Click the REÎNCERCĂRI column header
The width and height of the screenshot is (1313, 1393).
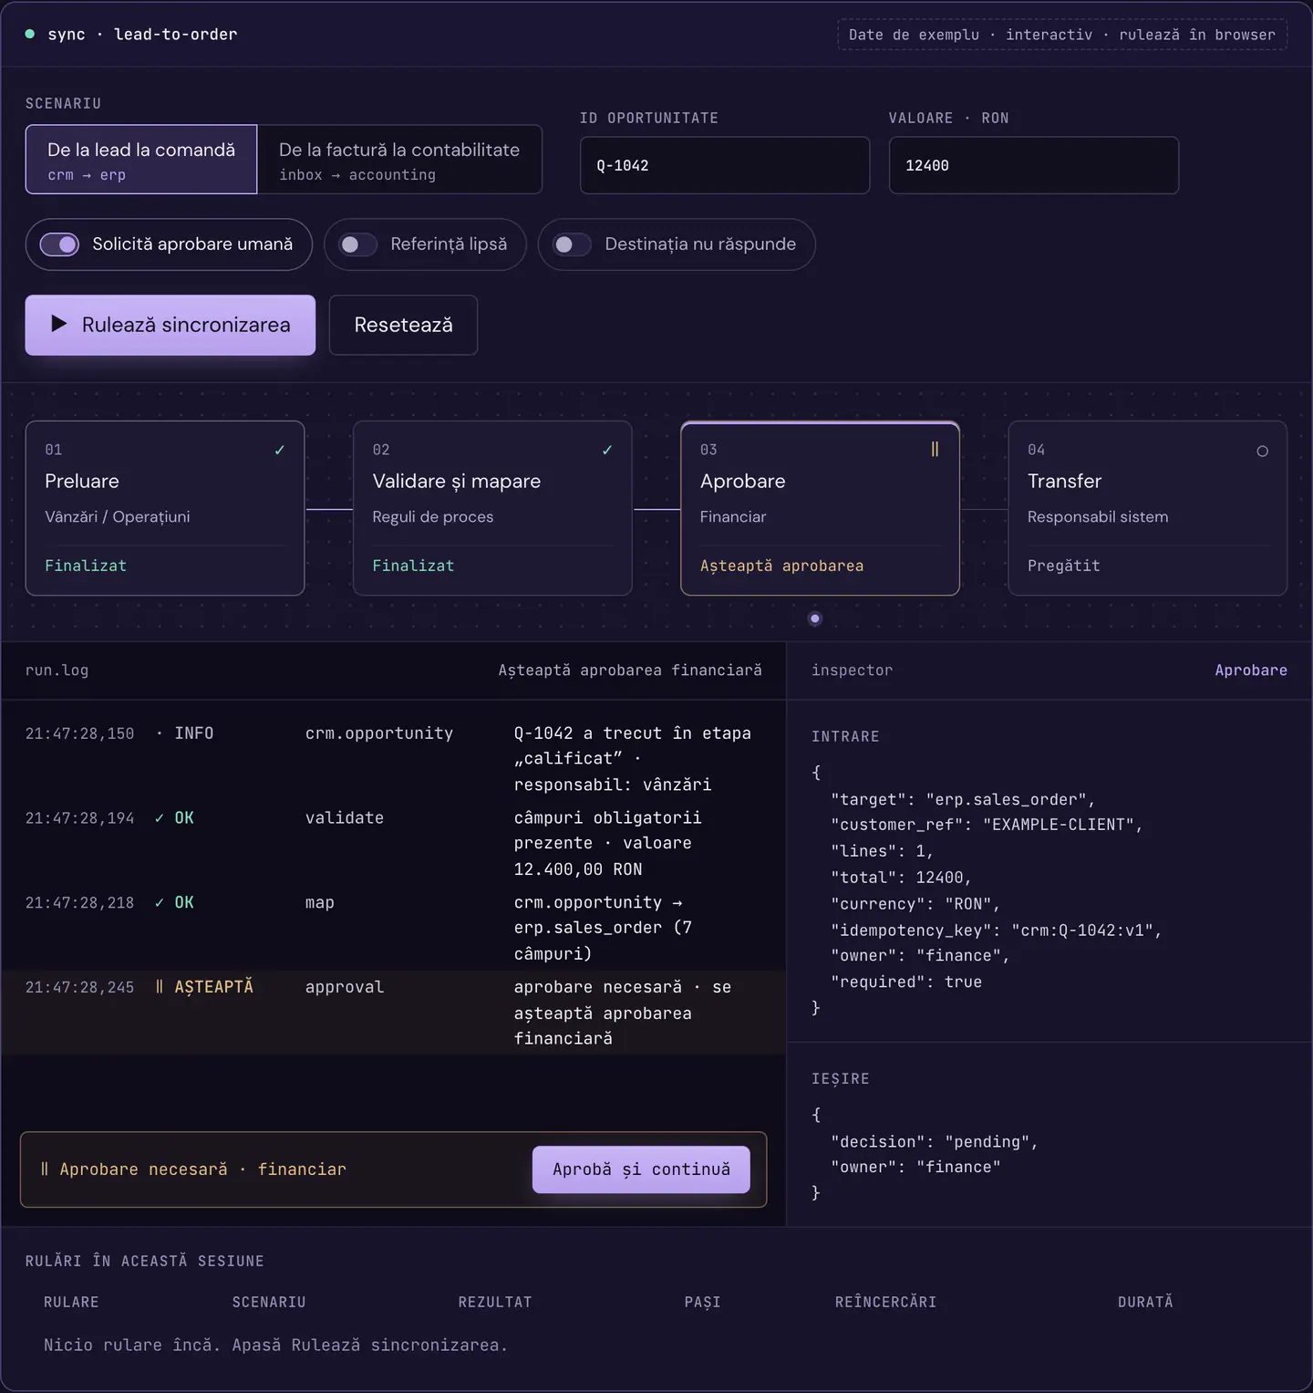[x=886, y=1302]
